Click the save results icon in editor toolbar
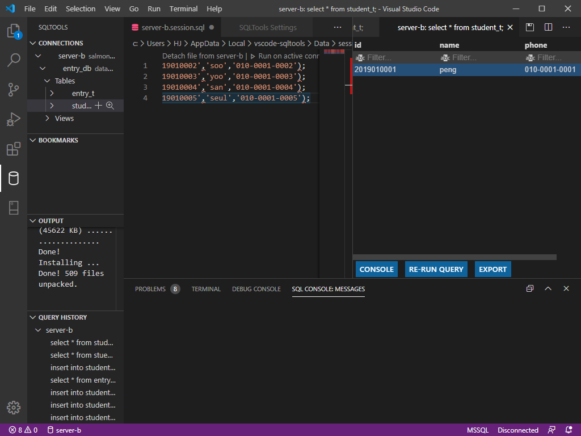Image resolution: width=581 pixels, height=436 pixels. [530, 27]
